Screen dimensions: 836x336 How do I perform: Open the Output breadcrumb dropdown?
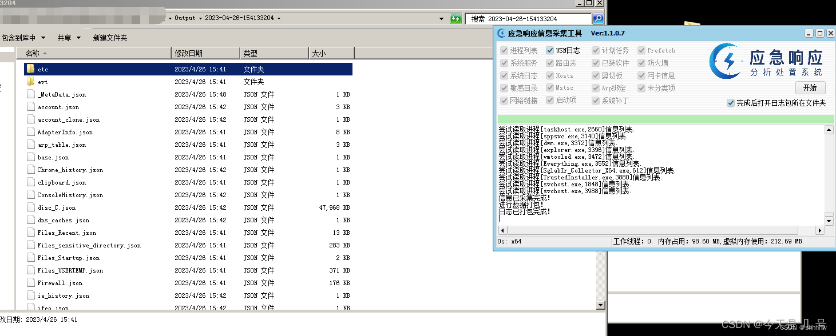[x=200, y=18]
